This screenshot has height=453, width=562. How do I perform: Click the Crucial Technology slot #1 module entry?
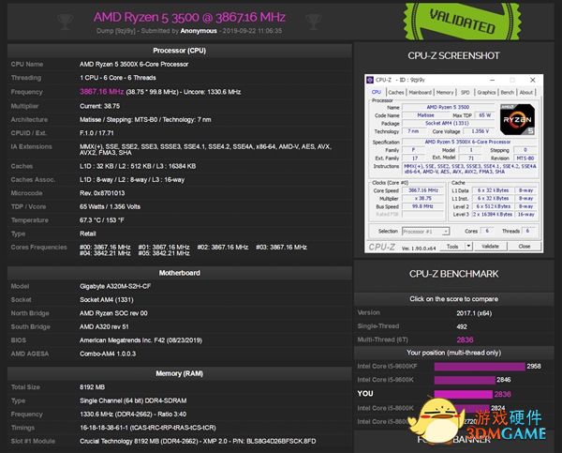pyautogui.click(x=198, y=441)
